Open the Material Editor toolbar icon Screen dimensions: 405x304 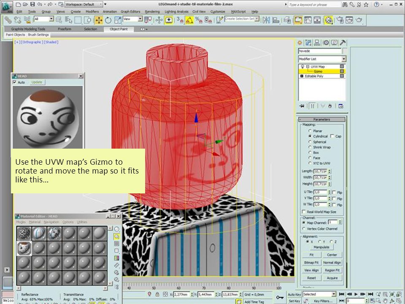click(329, 20)
